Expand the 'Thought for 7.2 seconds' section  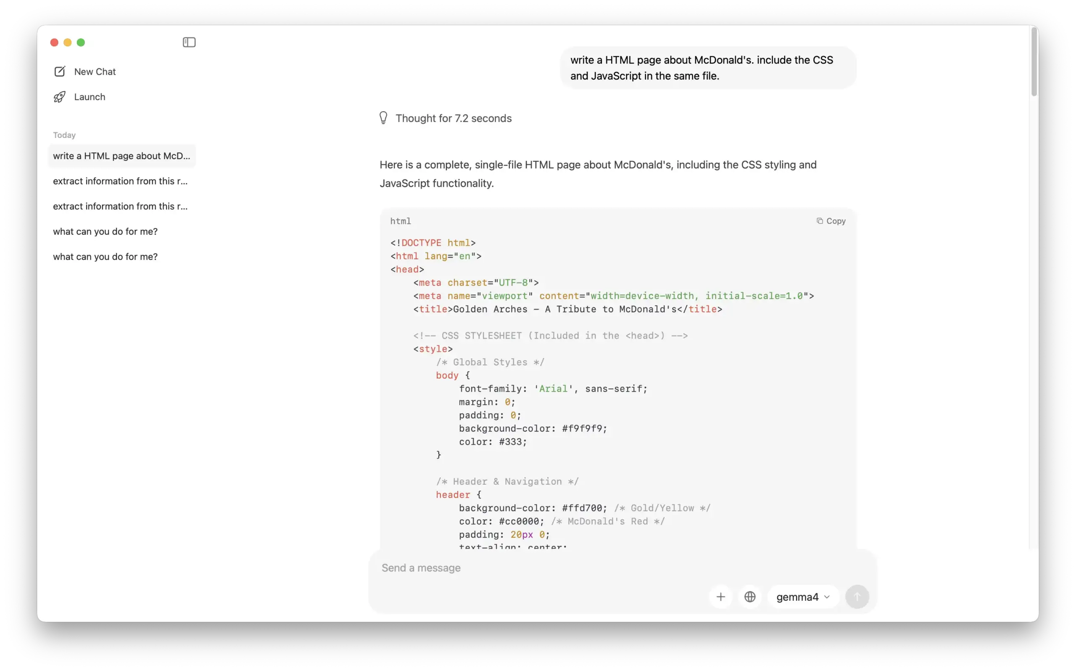point(453,118)
